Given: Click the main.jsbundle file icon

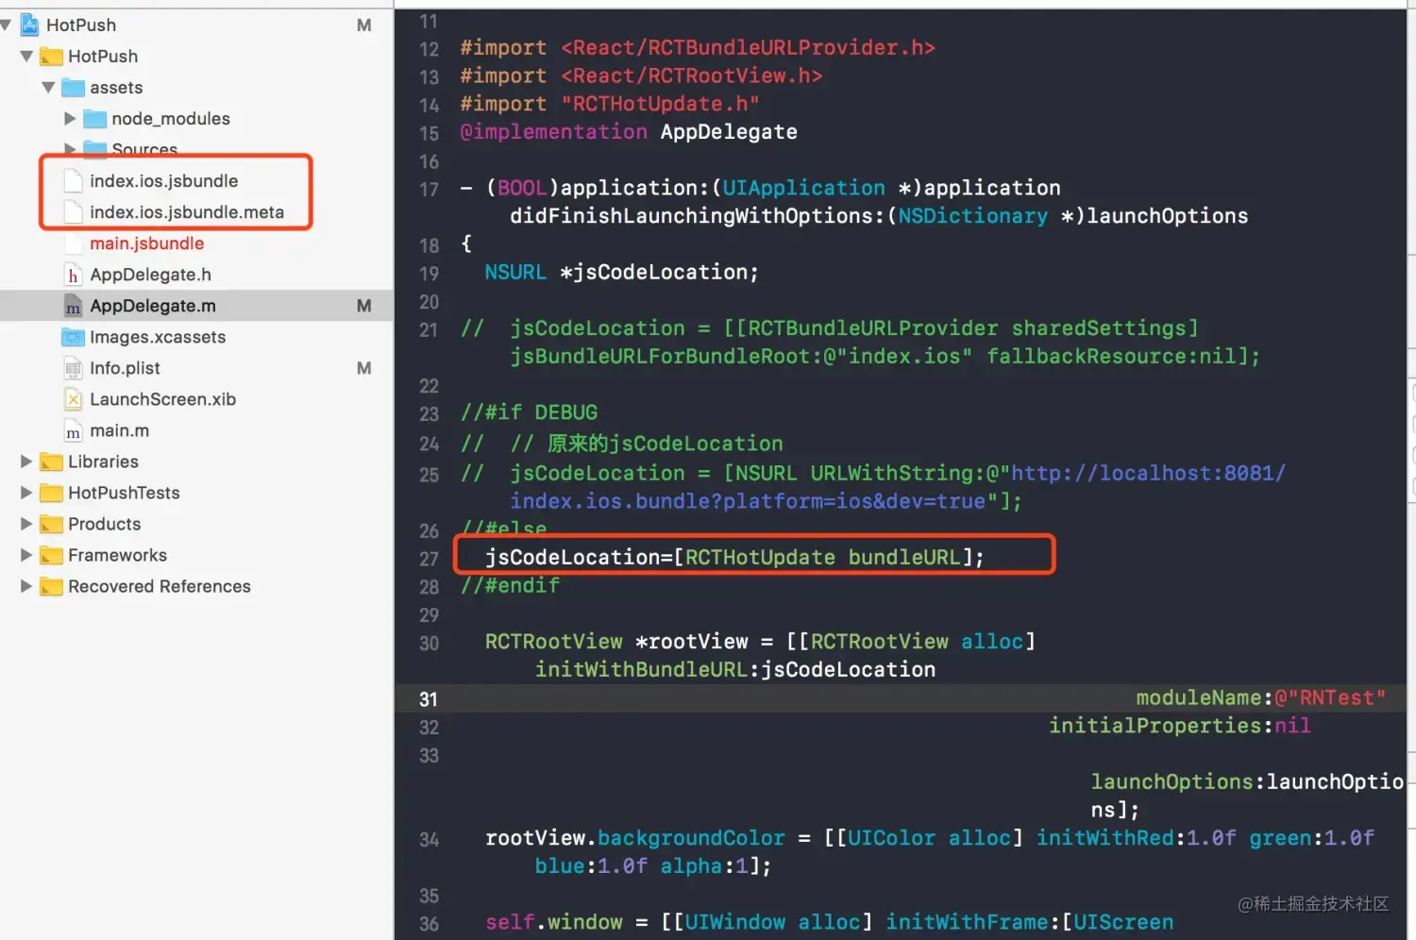Looking at the screenshot, I should [x=73, y=243].
